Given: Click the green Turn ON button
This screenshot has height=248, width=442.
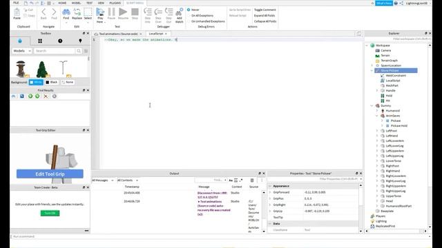Looking at the screenshot, I should coord(50,213).
